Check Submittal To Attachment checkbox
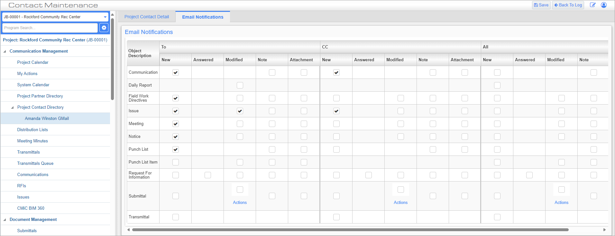Screen dimensions: 615x236 (x=304, y=196)
